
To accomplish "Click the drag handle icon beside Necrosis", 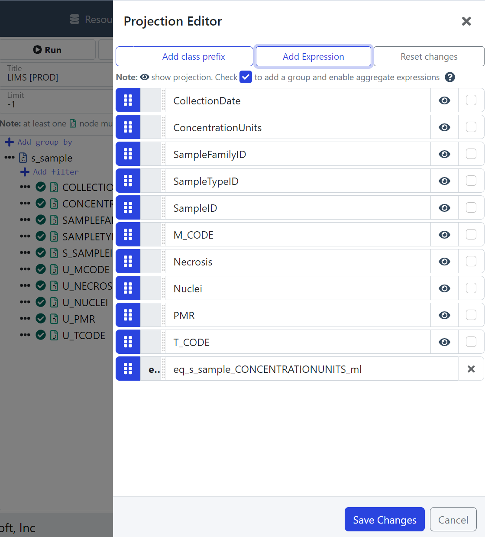I will [x=128, y=262].
